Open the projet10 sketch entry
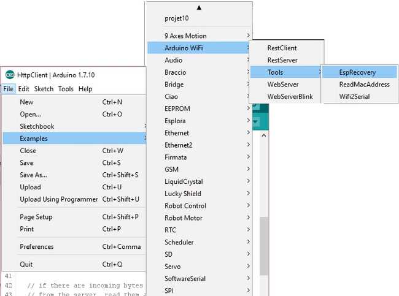The width and height of the screenshot is (399, 296). point(177,18)
